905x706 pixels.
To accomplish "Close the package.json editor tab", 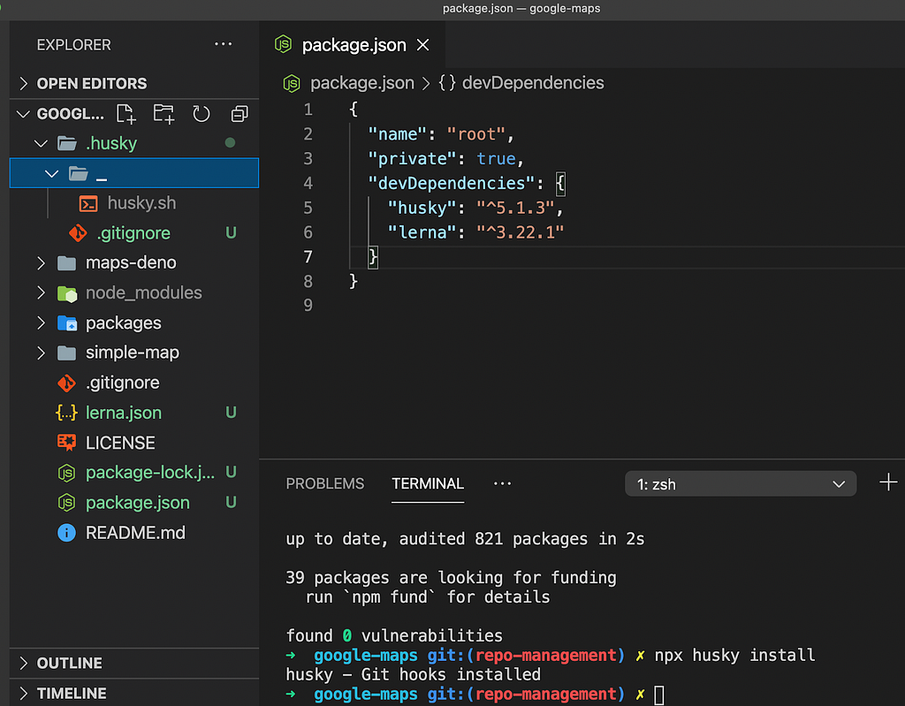I will (x=423, y=45).
